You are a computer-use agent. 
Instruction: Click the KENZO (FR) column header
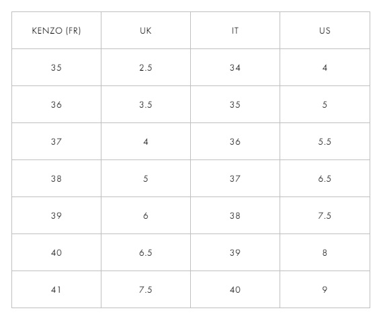tap(56, 30)
